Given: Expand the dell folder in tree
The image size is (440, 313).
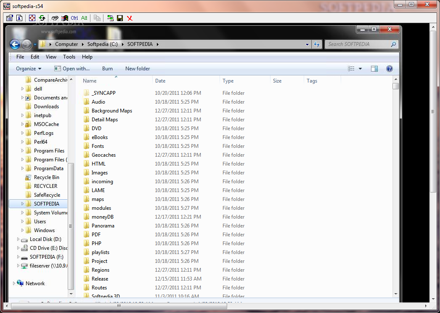Looking at the screenshot, I should click(x=22, y=89).
